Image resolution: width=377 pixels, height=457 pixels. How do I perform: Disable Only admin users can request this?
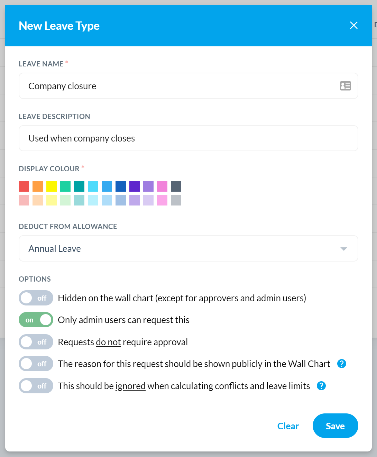pos(36,320)
